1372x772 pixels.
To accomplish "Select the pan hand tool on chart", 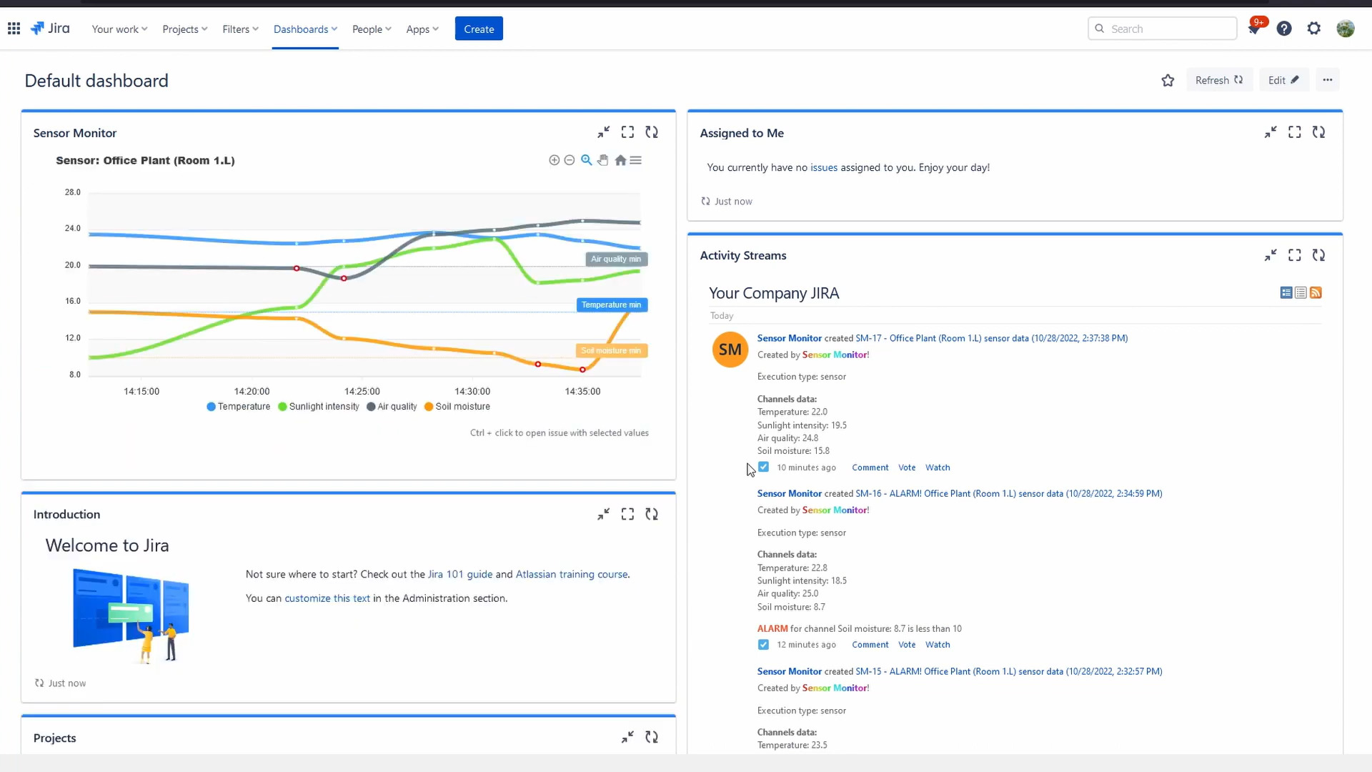I will 603,160.
